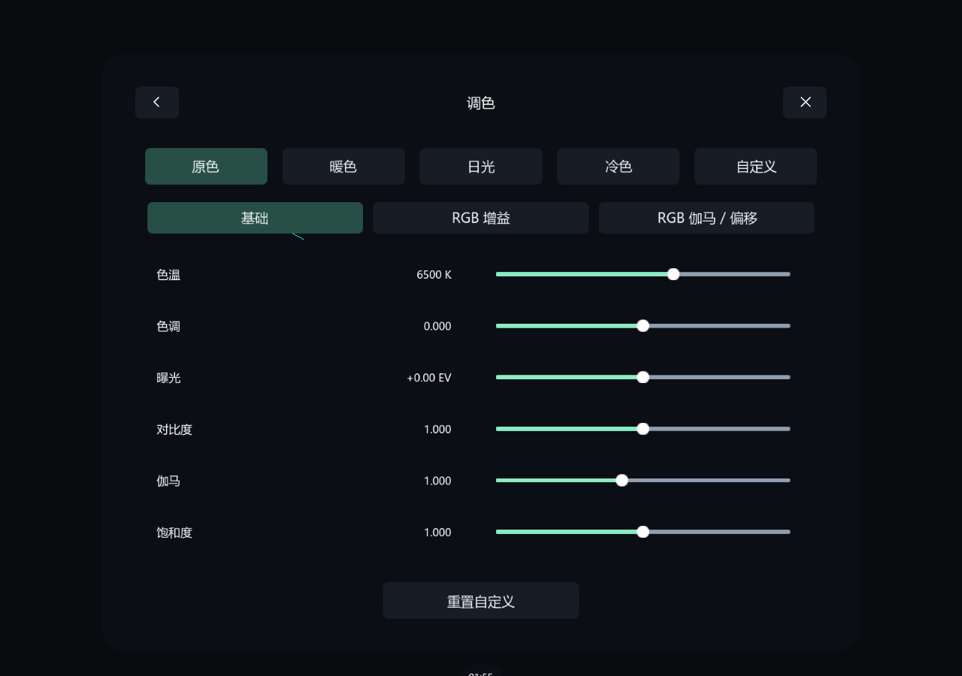
Task: Switch to the 日光 preset
Action: point(481,166)
